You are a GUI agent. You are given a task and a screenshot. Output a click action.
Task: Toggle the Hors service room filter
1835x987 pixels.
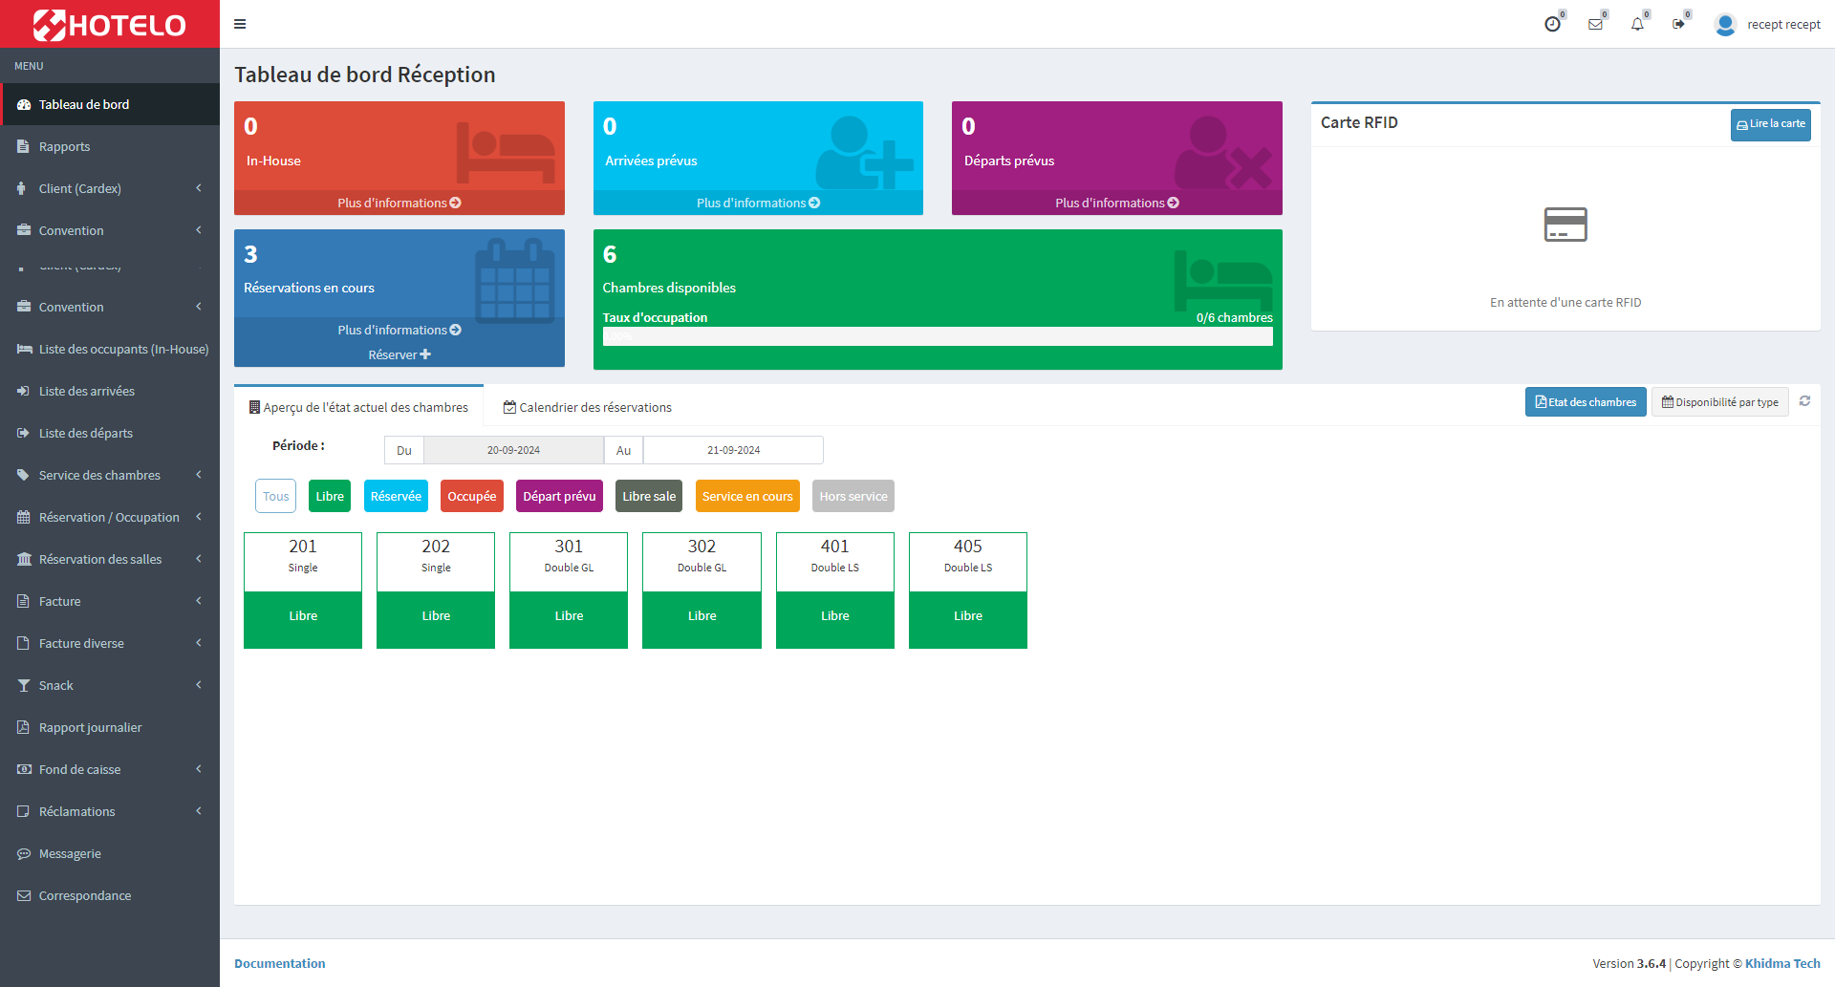point(853,496)
